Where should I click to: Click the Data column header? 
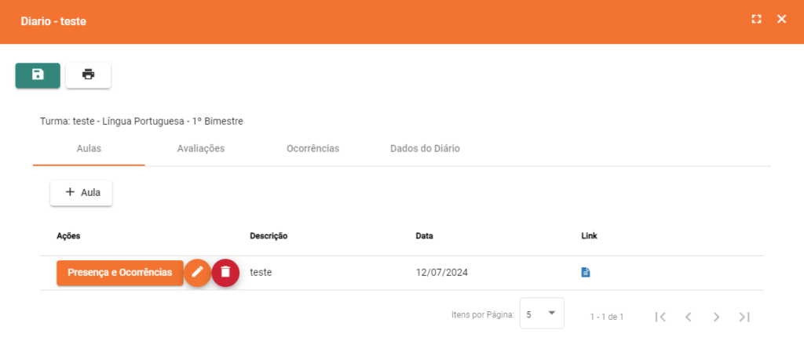click(x=424, y=236)
